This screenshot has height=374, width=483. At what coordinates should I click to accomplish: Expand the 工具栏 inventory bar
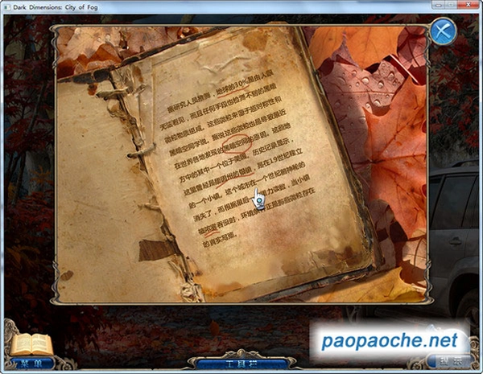pos(241,364)
